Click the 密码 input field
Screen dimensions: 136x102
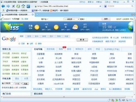tap(94, 19)
